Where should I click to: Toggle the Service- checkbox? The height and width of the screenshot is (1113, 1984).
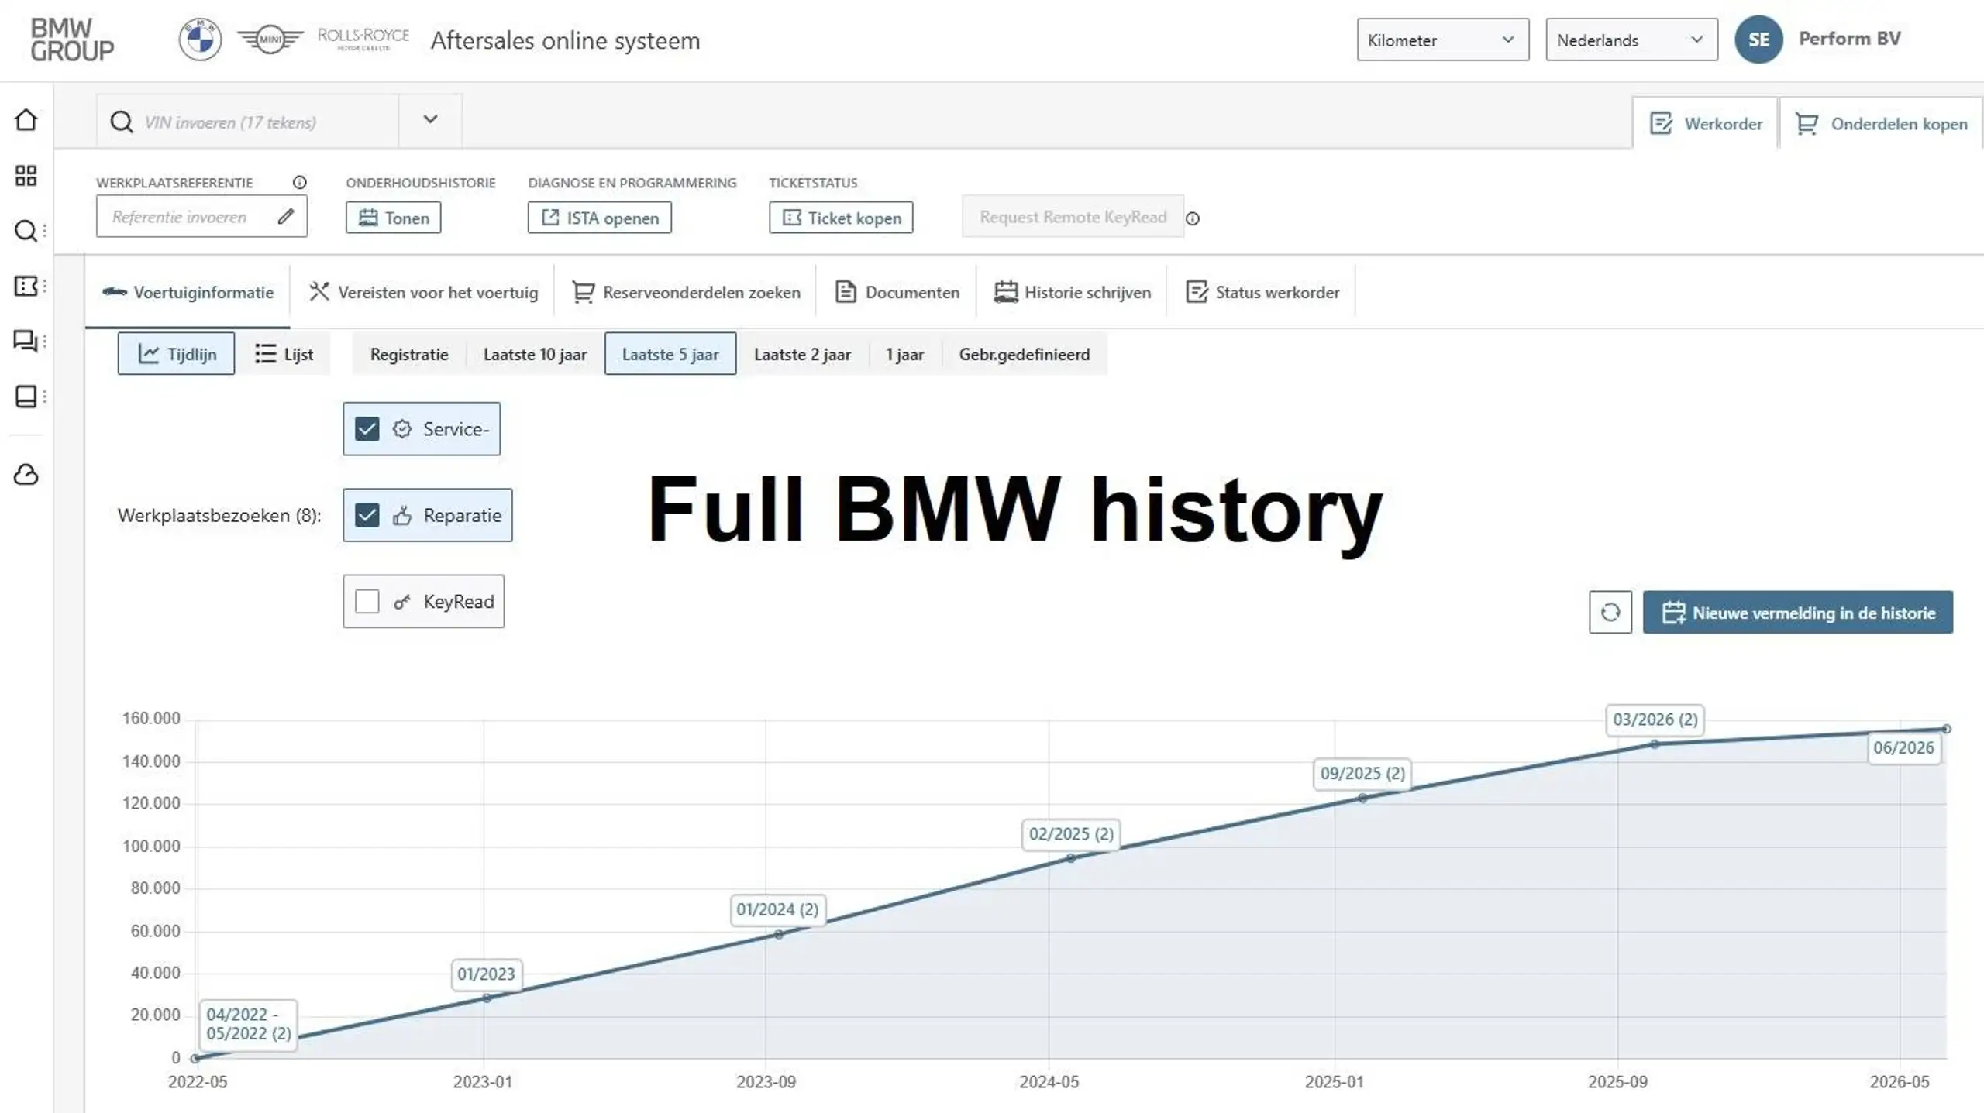367,429
